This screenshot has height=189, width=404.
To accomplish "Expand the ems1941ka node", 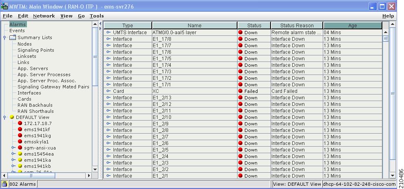I will click(x=13, y=160).
